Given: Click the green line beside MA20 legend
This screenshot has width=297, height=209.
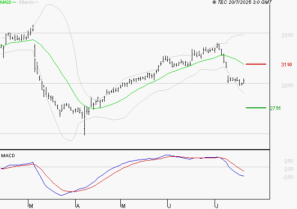Looking at the screenshot, I should (x=14, y=2).
